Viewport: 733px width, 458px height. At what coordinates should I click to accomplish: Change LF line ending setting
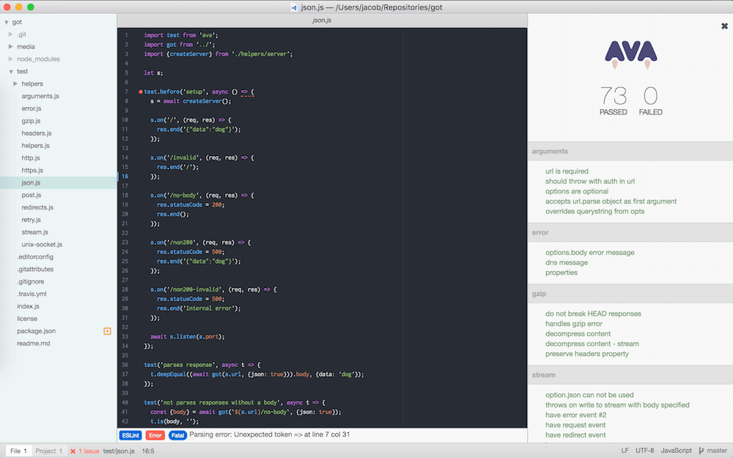coord(625,451)
